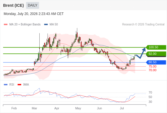Click the Jul label on time axis

122,108
